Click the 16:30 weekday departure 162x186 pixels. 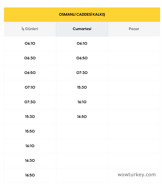[30, 160]
